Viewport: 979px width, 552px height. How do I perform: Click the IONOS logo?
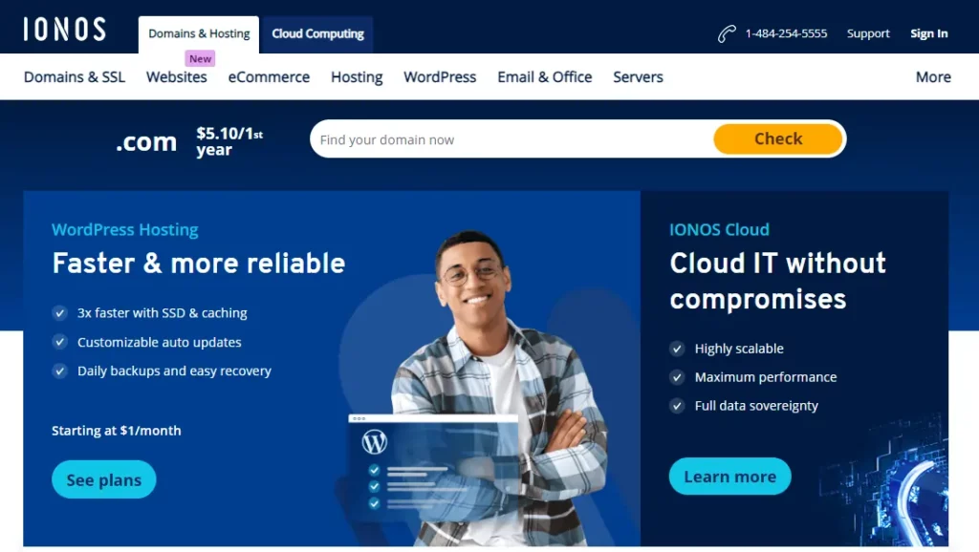click(x=63, y=30)
